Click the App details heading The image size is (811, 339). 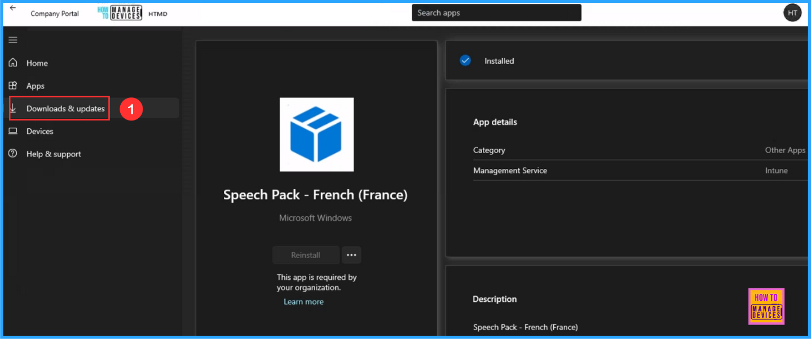495,122
